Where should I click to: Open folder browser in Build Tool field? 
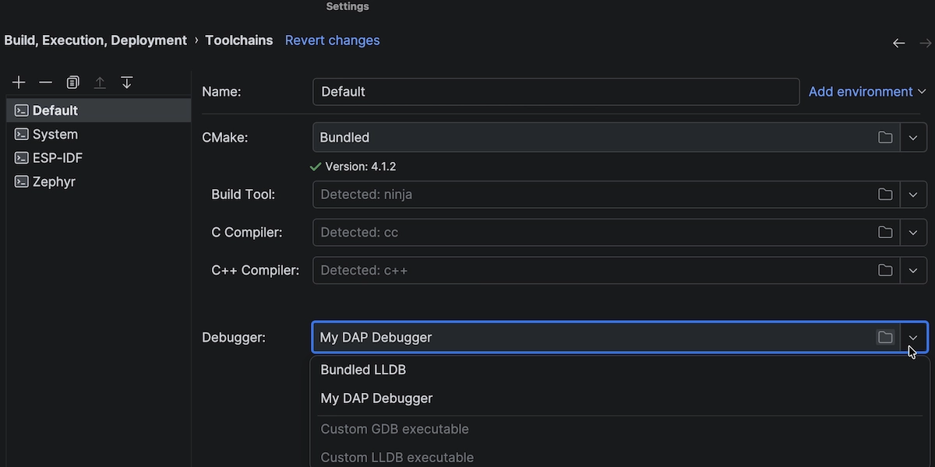(885, 195)
